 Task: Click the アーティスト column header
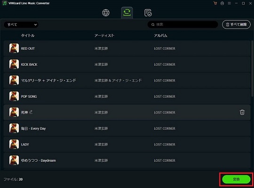[x=104, y=35]
